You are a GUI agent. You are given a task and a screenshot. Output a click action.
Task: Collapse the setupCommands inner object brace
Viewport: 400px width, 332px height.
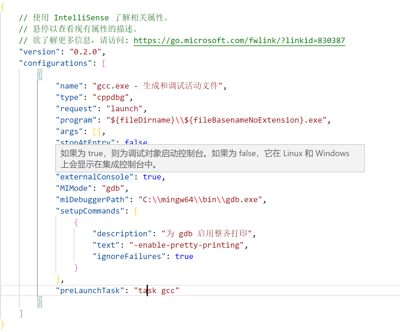[x=76, y=222]
